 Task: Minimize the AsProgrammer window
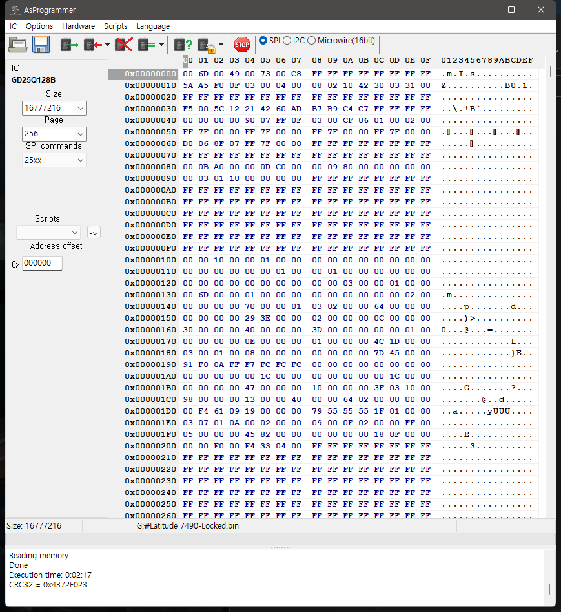point(482,10)
